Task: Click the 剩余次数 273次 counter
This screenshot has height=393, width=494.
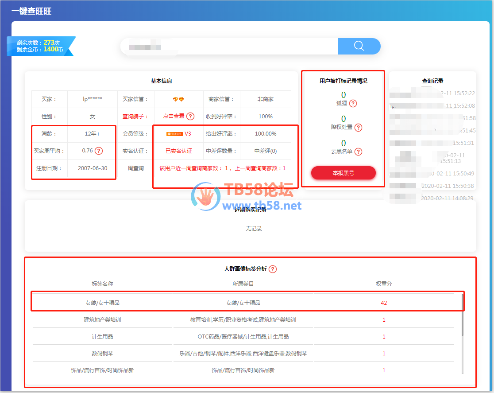Action: [38, 43]
